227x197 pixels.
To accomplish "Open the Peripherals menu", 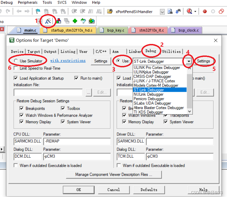I will pyautogui.click(x=28, y=2).
